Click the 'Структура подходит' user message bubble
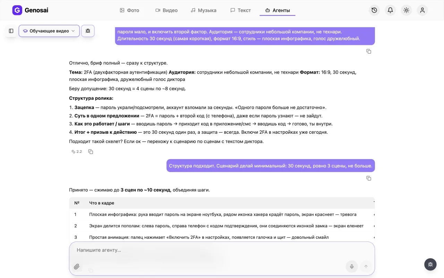 point(271,166)
